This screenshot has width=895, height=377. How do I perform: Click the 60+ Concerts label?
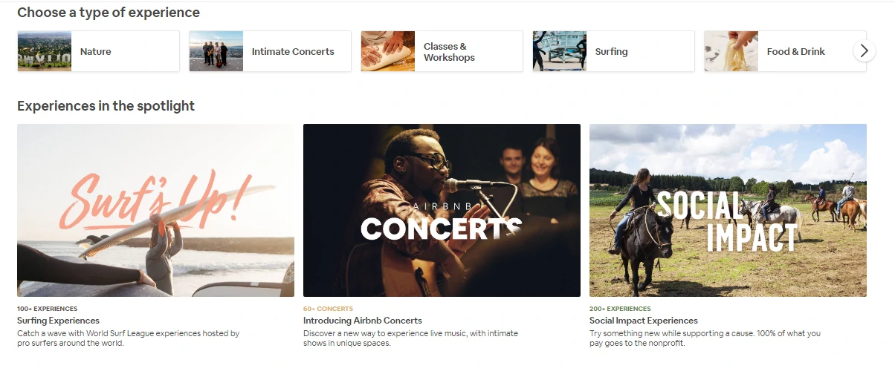click(328, 309)
